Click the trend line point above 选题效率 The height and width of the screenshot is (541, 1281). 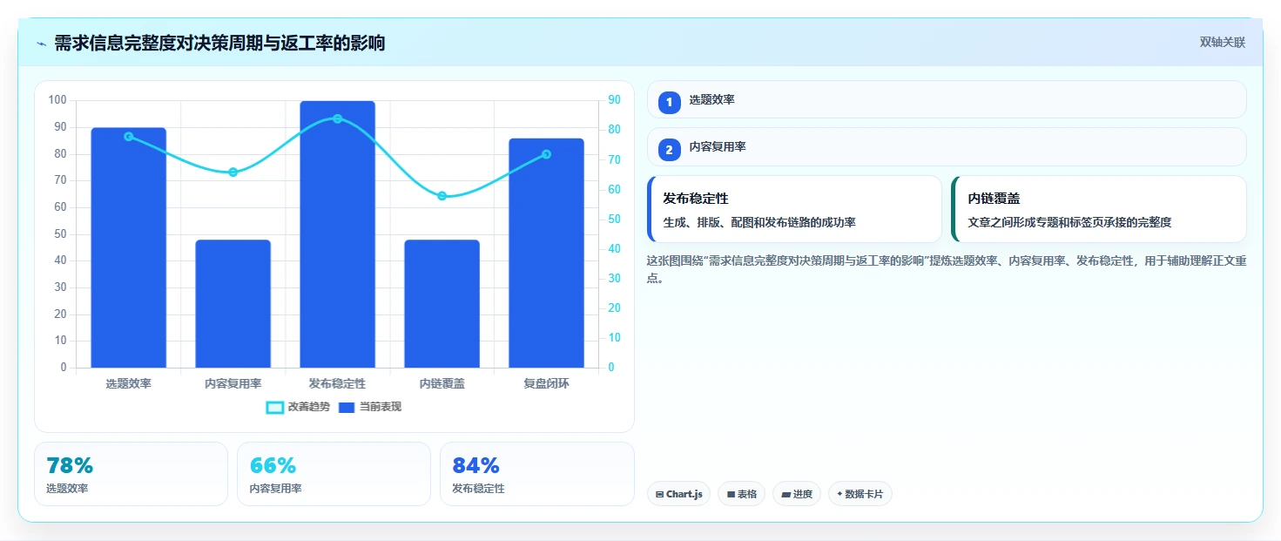coord(129,137)
